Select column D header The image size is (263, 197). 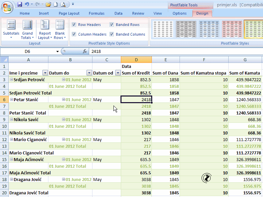[136, 60]
